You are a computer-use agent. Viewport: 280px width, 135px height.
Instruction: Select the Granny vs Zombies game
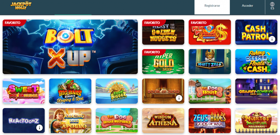(256, 91)
